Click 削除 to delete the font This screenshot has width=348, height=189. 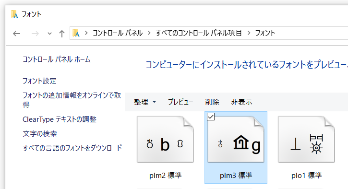(212, 102)
